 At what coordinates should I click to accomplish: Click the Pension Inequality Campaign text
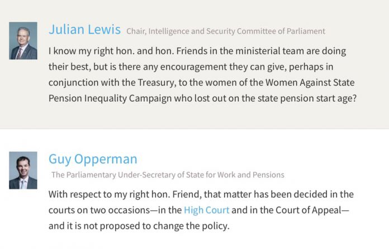click(x=110, y=98)
